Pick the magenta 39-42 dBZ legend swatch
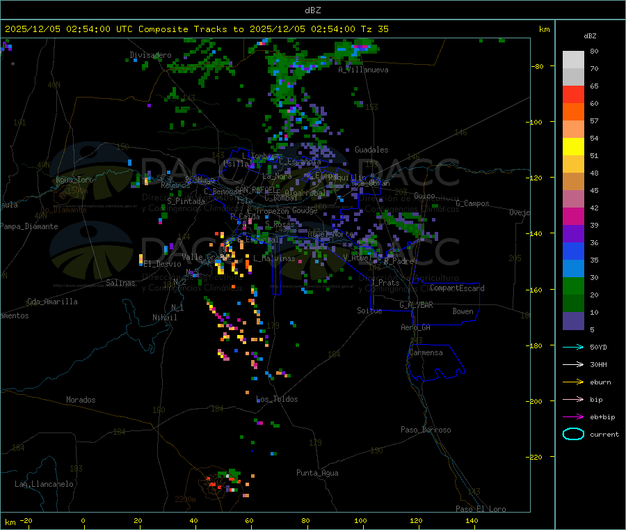This screenshot has width=626, height=530. 573,216
